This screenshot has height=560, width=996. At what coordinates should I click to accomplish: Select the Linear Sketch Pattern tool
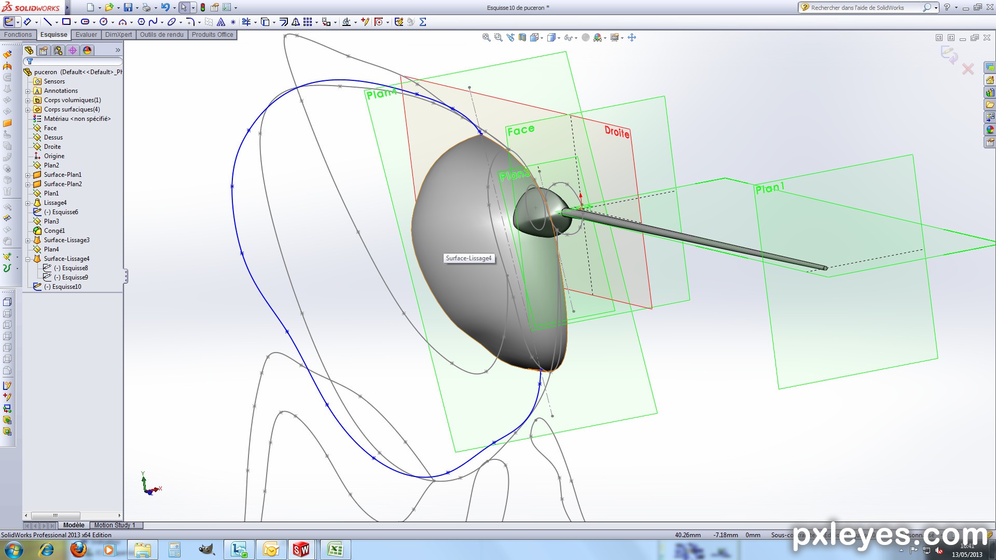[x=308, y=22]
